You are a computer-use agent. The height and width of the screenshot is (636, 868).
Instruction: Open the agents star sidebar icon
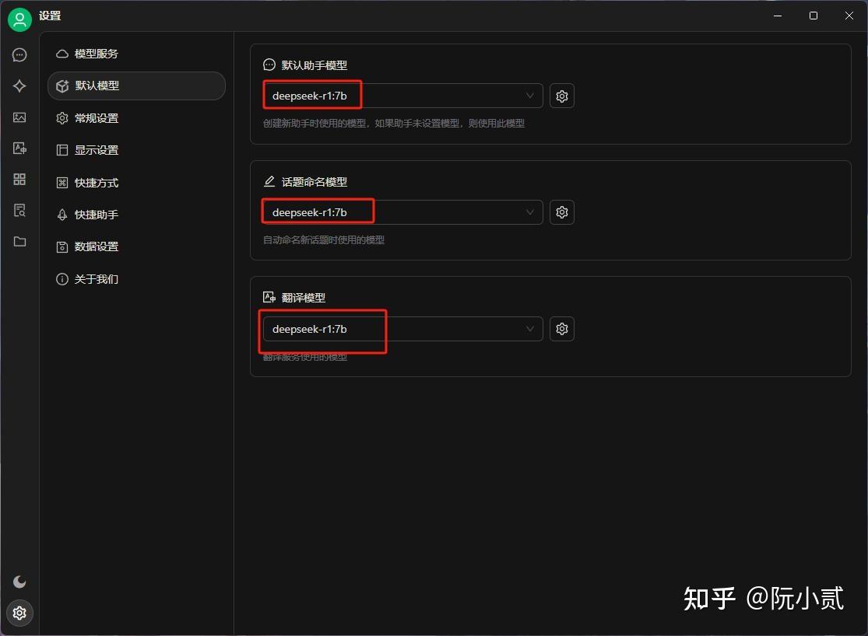pyautogui.click(x=19, y=86)
